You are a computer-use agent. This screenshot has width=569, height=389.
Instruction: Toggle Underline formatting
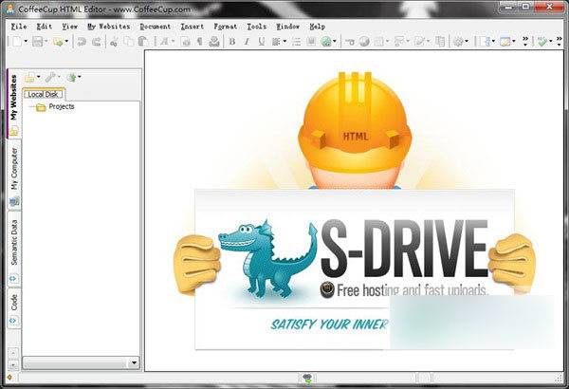tap(262, 42)
